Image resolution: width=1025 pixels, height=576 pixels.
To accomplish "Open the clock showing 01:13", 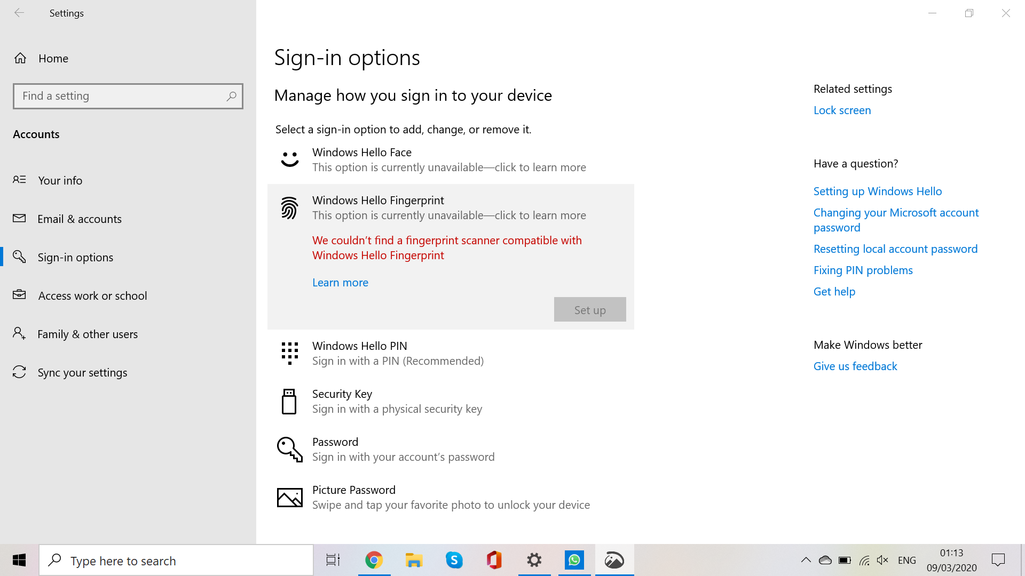I will click(951, 560).
